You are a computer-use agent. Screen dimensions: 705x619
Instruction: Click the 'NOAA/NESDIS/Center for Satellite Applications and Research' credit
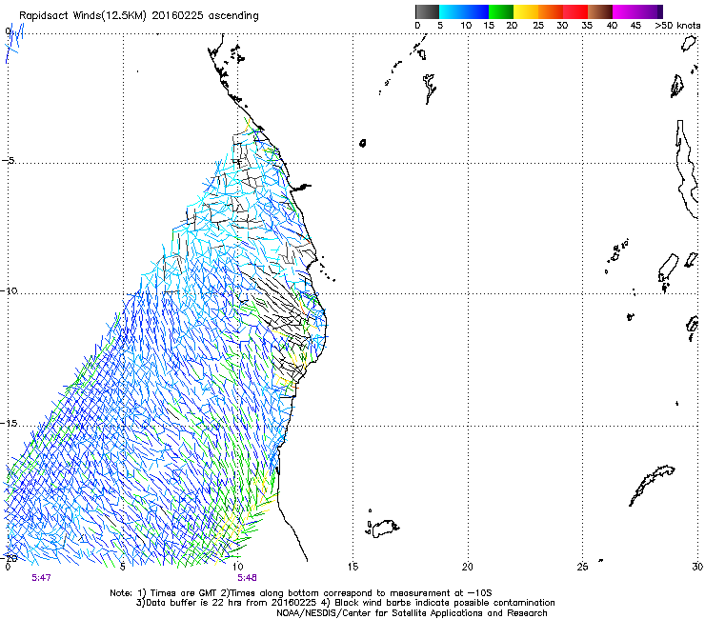pyautogui.click(x=412, y=613)
